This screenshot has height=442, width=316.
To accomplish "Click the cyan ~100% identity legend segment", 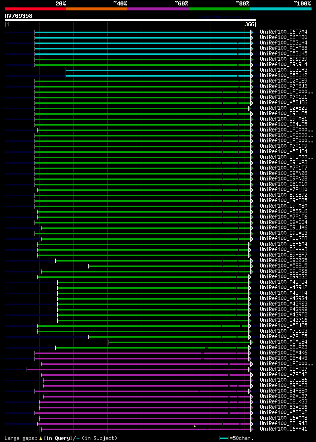I will click(x=280, y=9).
